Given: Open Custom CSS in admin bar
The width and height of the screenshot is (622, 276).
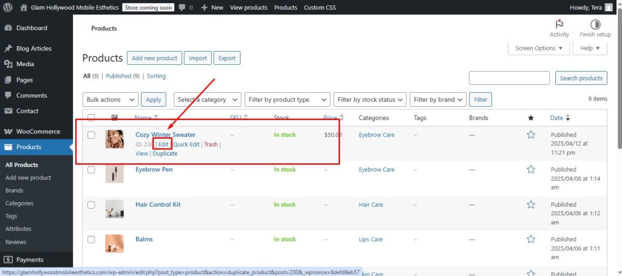Looking at the screenshot, I should tap(320, 7).
